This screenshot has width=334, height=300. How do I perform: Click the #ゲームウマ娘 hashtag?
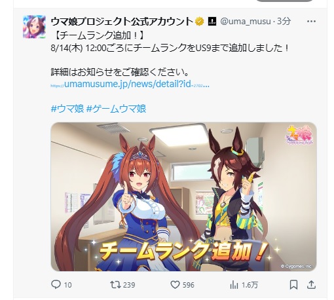pos(116,109)
